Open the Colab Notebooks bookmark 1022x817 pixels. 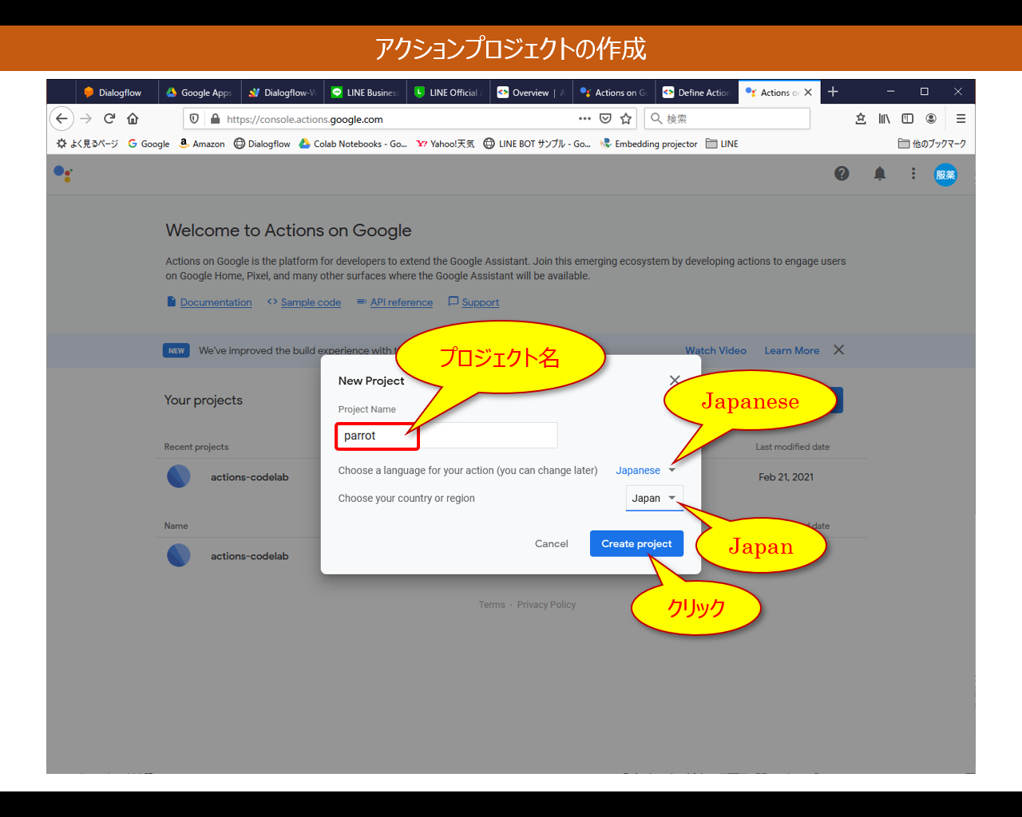click(353, 144)
